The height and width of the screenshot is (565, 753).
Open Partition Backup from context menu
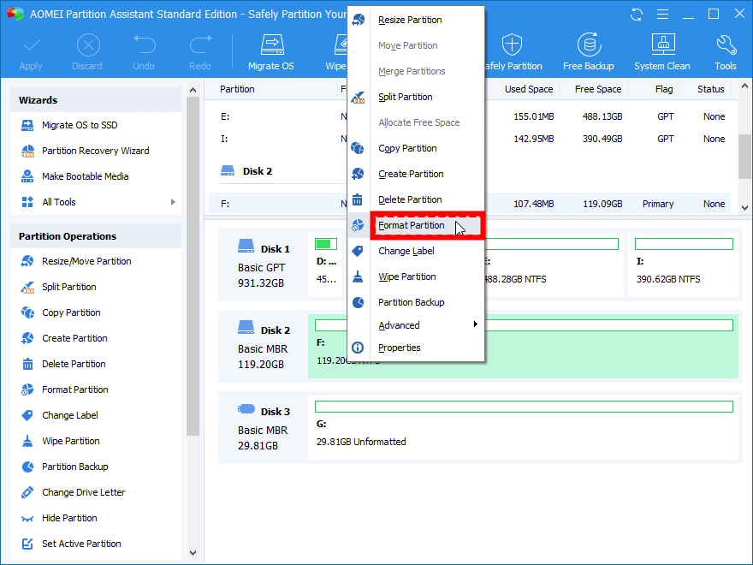[x=412, y=302]
